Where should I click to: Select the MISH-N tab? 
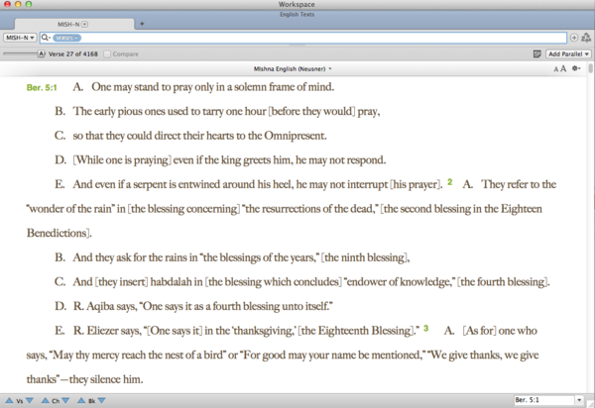click(70, 23)
